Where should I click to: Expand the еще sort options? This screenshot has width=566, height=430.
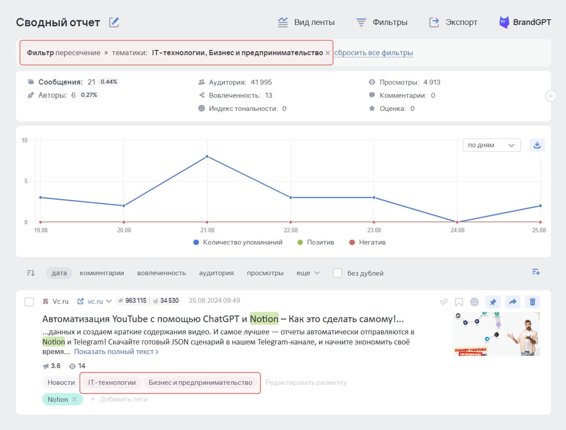tap(308, 273)
